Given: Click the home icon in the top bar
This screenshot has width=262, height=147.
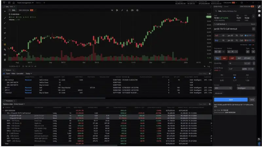Looking at the screenshot, I should (13, 3).
